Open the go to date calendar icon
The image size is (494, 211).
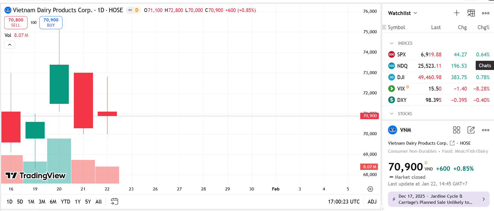pos(114,202)
